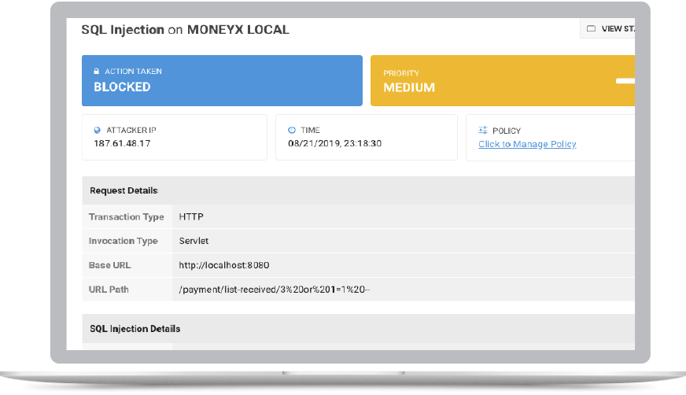
Task: Click the clock icon next to TIME
Action: click(x=292, y=130)
